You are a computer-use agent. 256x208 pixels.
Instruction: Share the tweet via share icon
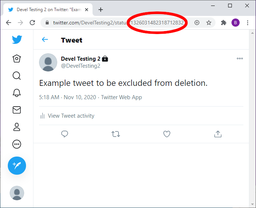point(218,134)
